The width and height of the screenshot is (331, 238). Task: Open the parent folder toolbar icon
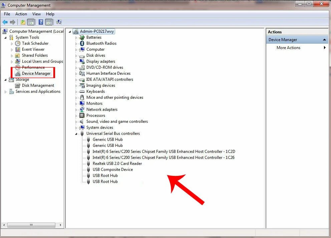(22, 22)
